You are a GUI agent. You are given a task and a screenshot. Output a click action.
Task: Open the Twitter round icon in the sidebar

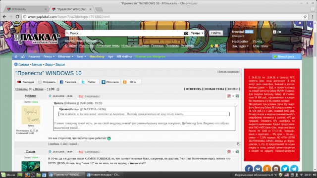tap(285, 169)
